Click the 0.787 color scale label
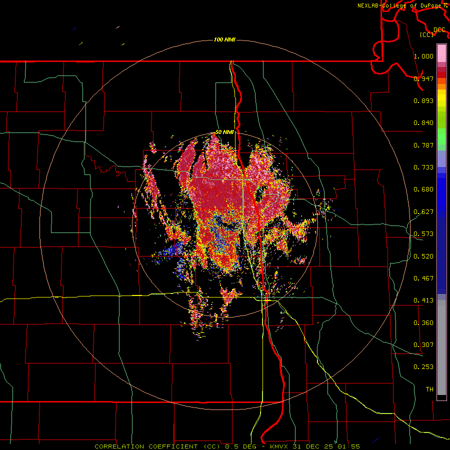The height and width of the screenshot is (450, 450). [423, 145]
